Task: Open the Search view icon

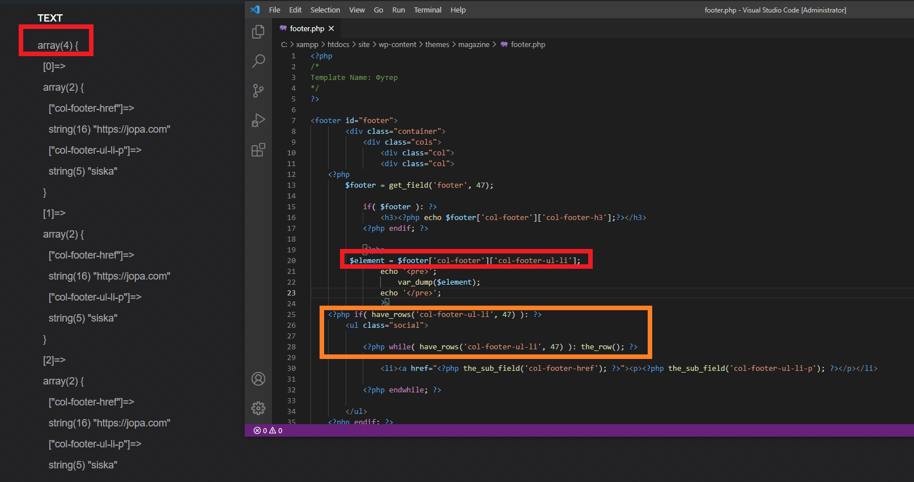Action: (258, 61)
